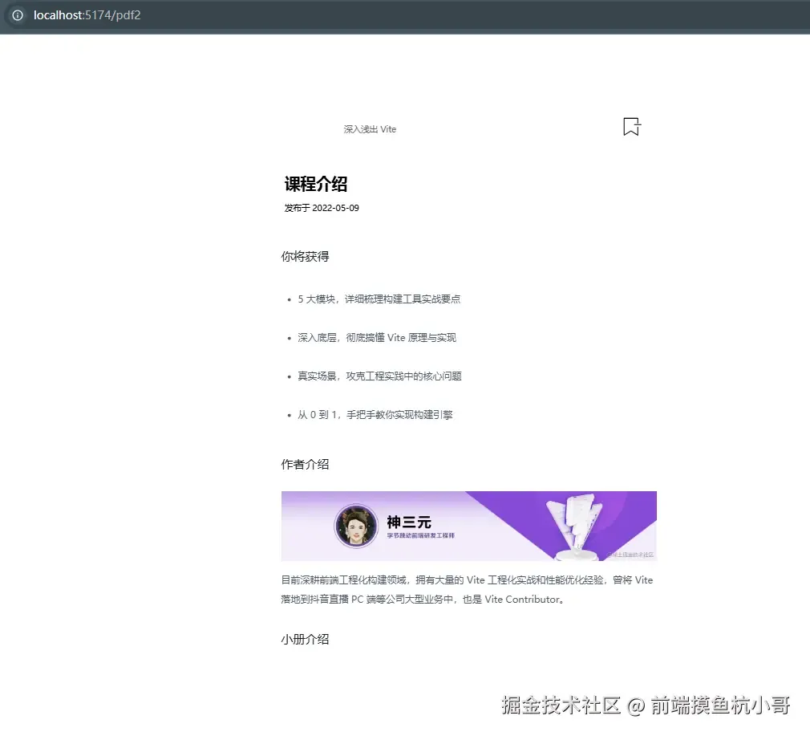The width and height of the screenshot is (810, 736).
Task: Click the 神三元 author name in banner
Action: point(409,522)
